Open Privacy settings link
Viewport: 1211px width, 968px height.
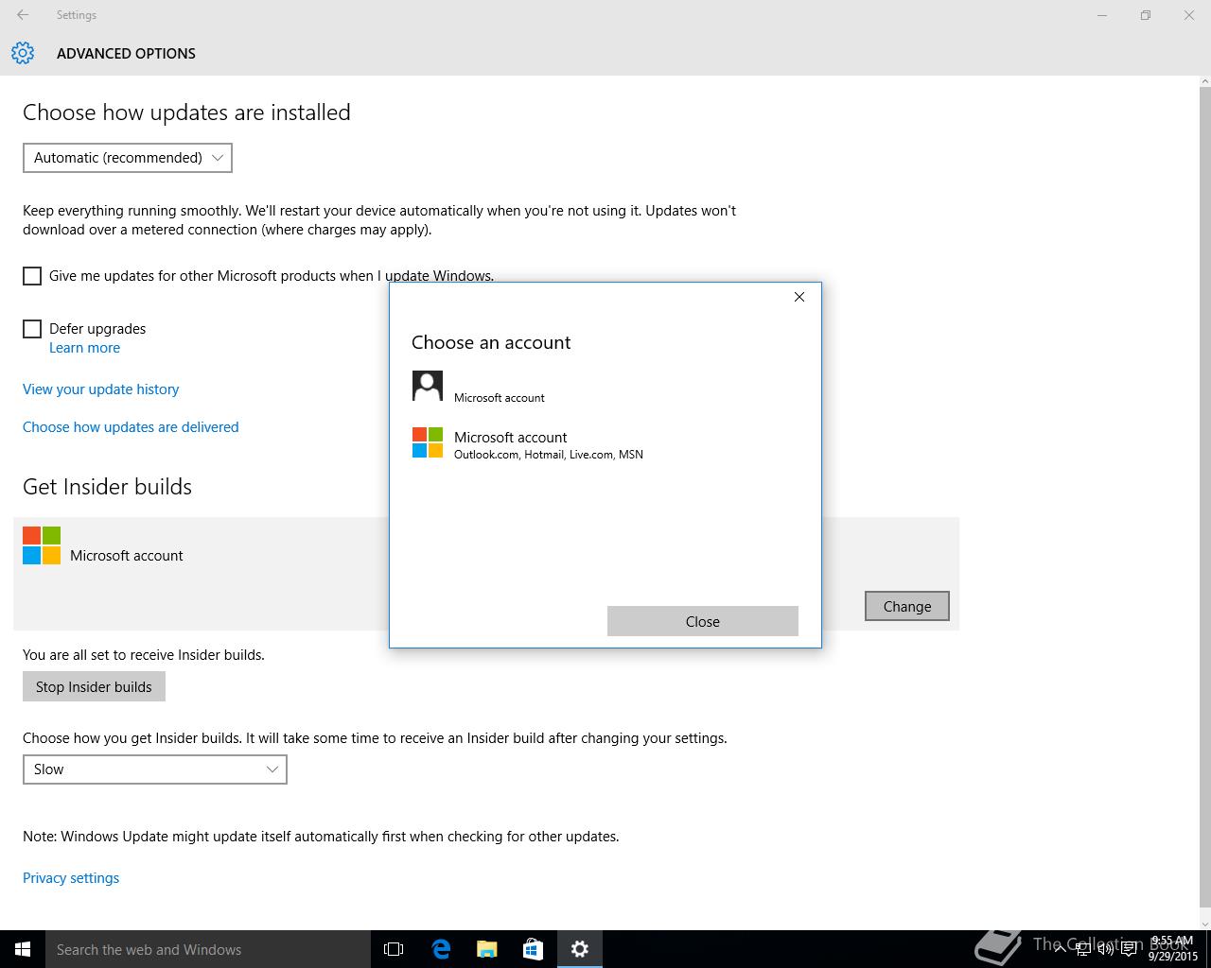coord(71,878)
